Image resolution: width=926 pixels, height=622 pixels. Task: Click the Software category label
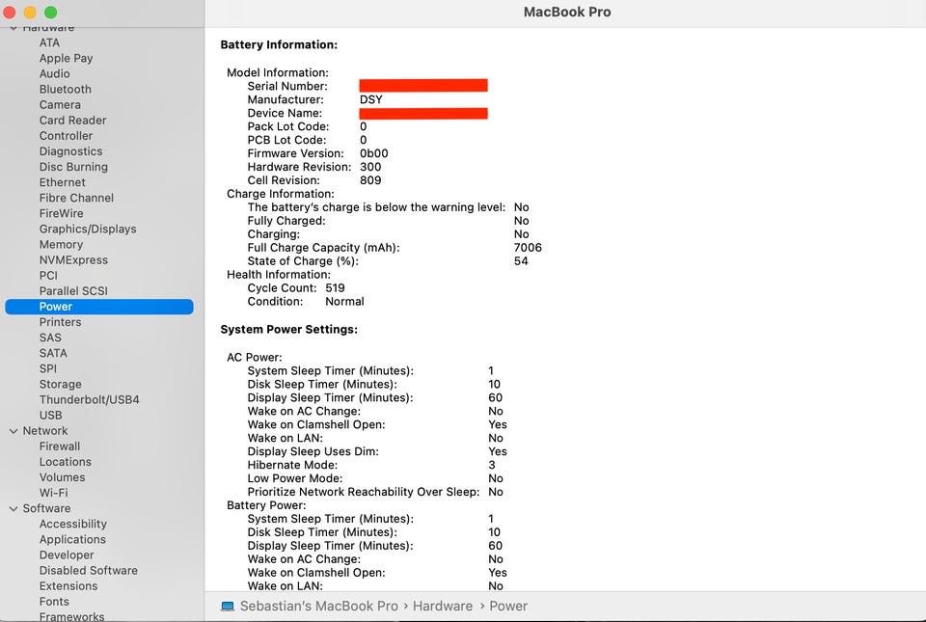tap(46, 508)
